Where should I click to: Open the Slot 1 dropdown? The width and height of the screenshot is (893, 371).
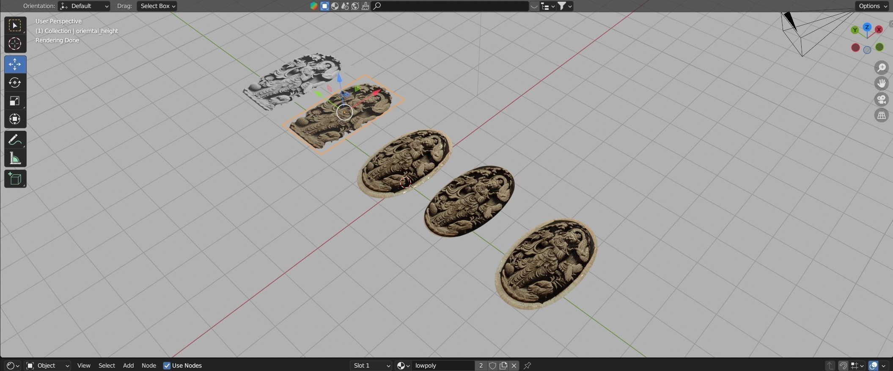371,366
